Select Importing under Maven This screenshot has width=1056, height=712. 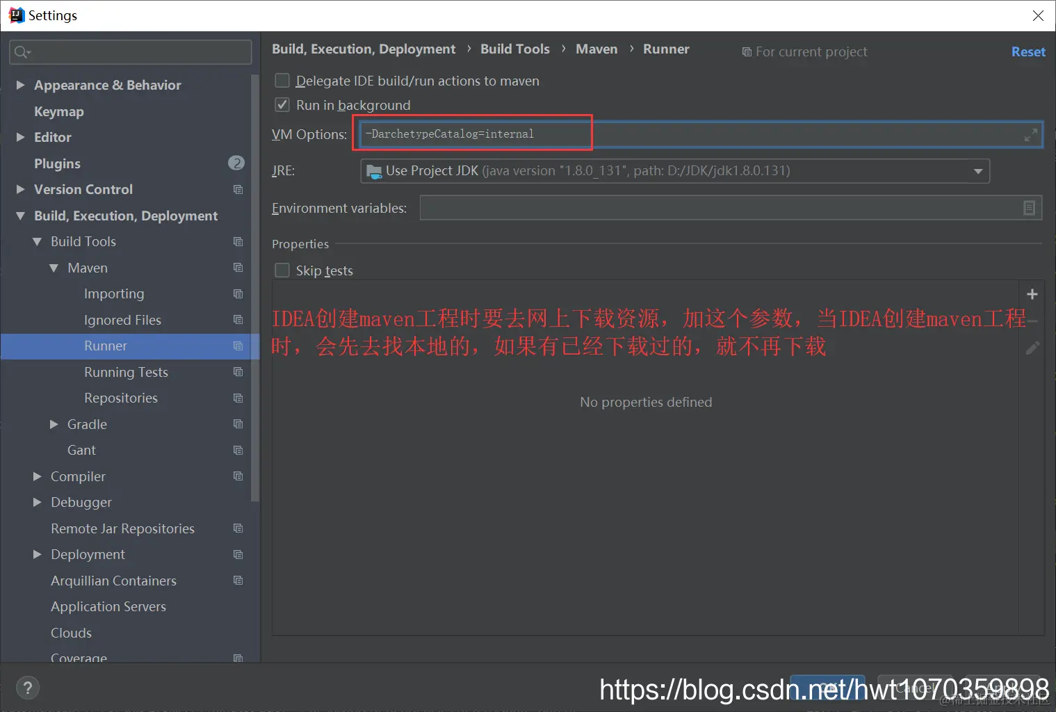114,294
